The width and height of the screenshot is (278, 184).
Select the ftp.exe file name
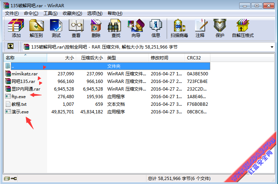point(18,96)
